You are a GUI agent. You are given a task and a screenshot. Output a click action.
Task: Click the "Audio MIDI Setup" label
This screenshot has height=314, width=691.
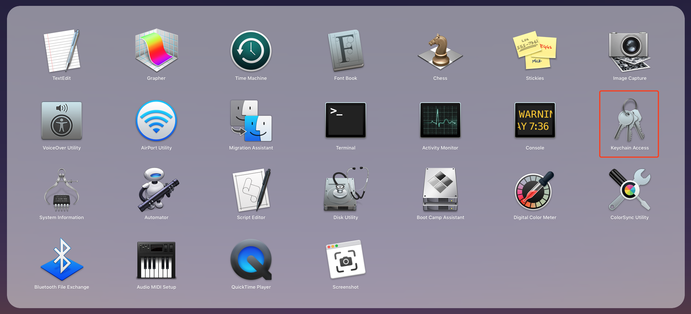[156, 287]
